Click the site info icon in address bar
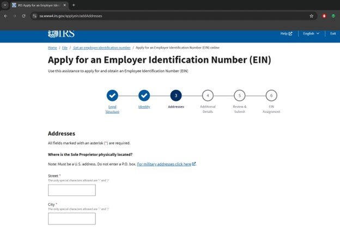The image size is (340, 231). [34, 16]
